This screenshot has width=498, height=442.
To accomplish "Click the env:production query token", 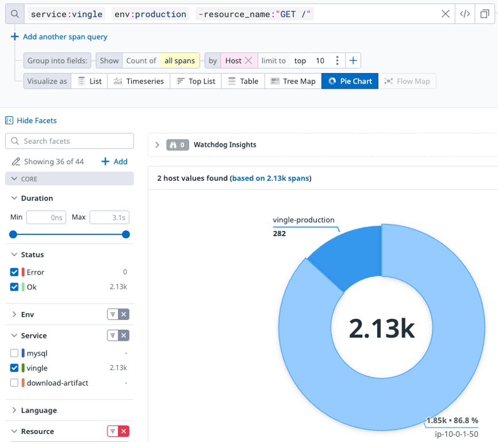I will (150, 14).
